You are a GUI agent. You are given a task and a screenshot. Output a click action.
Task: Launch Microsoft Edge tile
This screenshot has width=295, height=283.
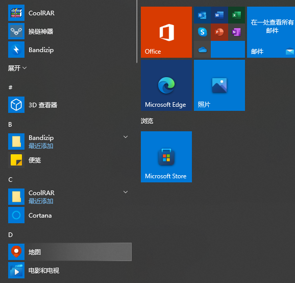pyautogui.click(x=166, y=85)
